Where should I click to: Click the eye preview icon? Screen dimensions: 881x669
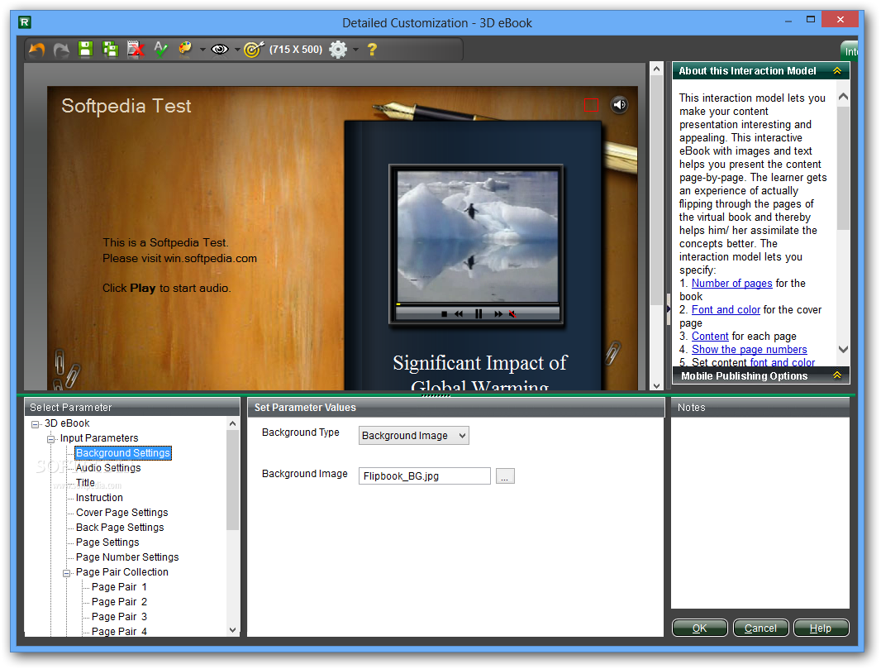click(220, 50)
